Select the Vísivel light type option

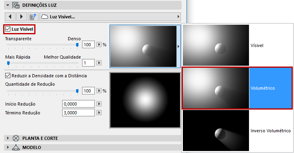pos(237,45)
